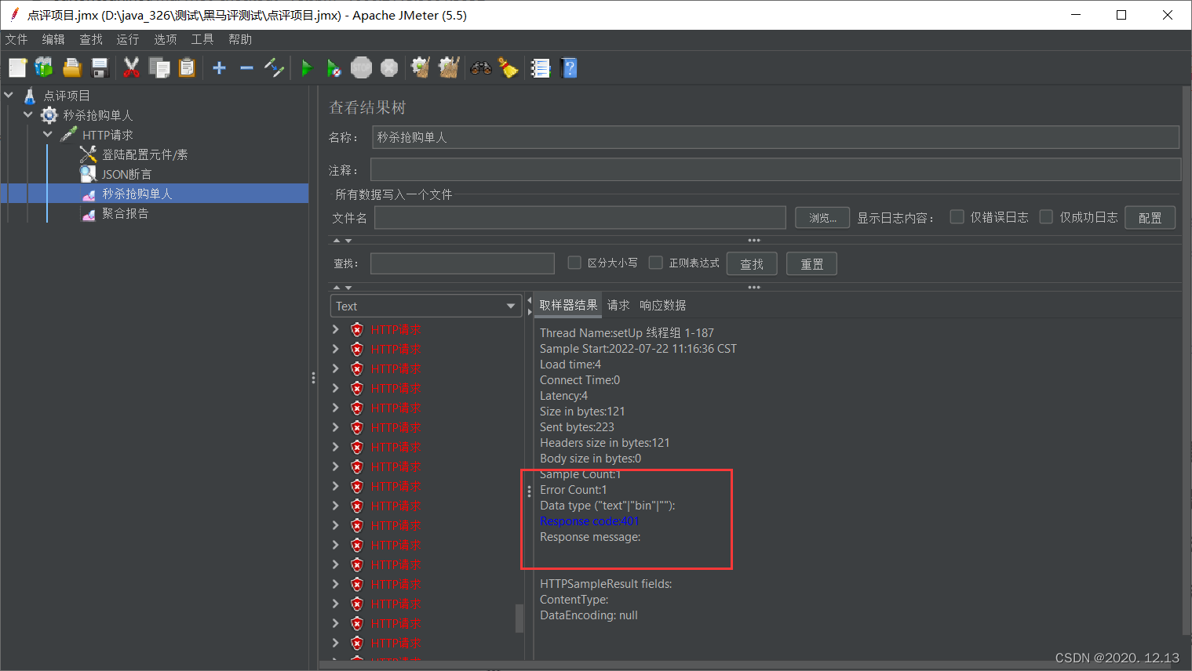Shut down the test gracefully
Screen dimensions: 1192x671
click(389, 67)
